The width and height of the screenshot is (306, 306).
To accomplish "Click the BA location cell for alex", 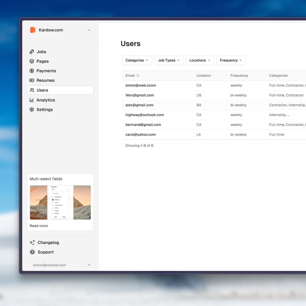I will 199,105.
